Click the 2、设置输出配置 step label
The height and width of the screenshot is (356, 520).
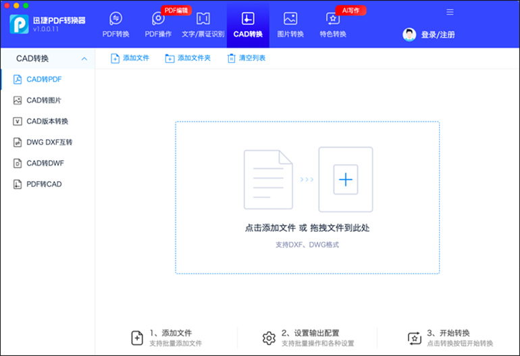pyautogui.click(x=311, y=333)
